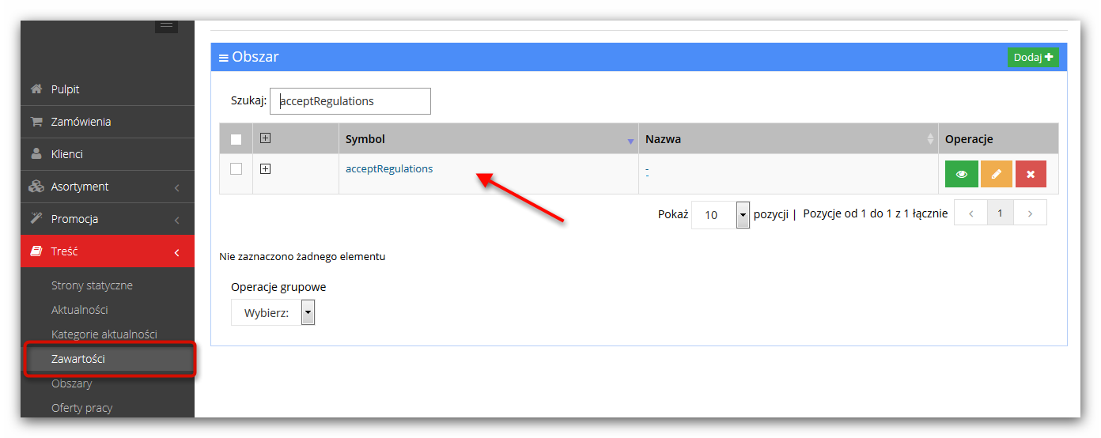Screen dimensions: 1101x438
Task: Select page 1 in the pagination
Action: pyautogui.click(x=1001, y=213)
